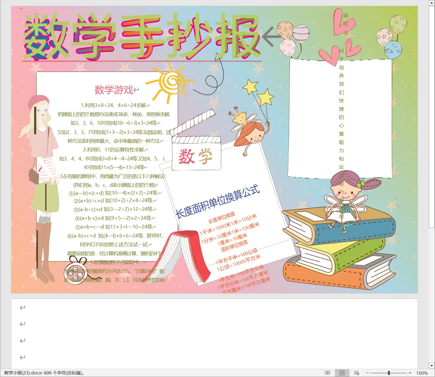Click the vertical scrollbar thumb
The image size is (435, 377).
432,116
